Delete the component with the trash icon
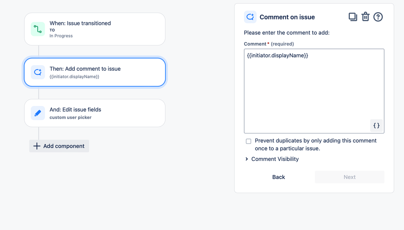Image resolution: width=404 pixels, height=230 pixels. pyautogui.click(x=365, y=17)
